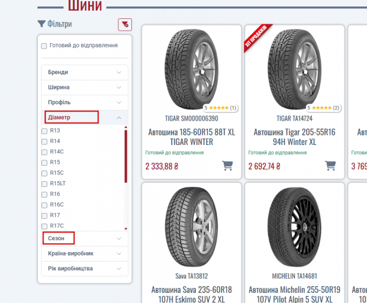Select the R14C diameter checkbox
The height and width of the screenshot is (303, 367).
coord(44,152)
